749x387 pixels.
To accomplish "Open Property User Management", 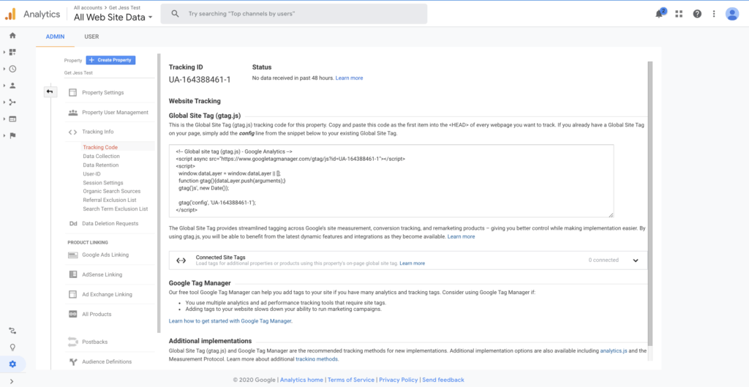I will pyautogui.click(x=115, y=112).
